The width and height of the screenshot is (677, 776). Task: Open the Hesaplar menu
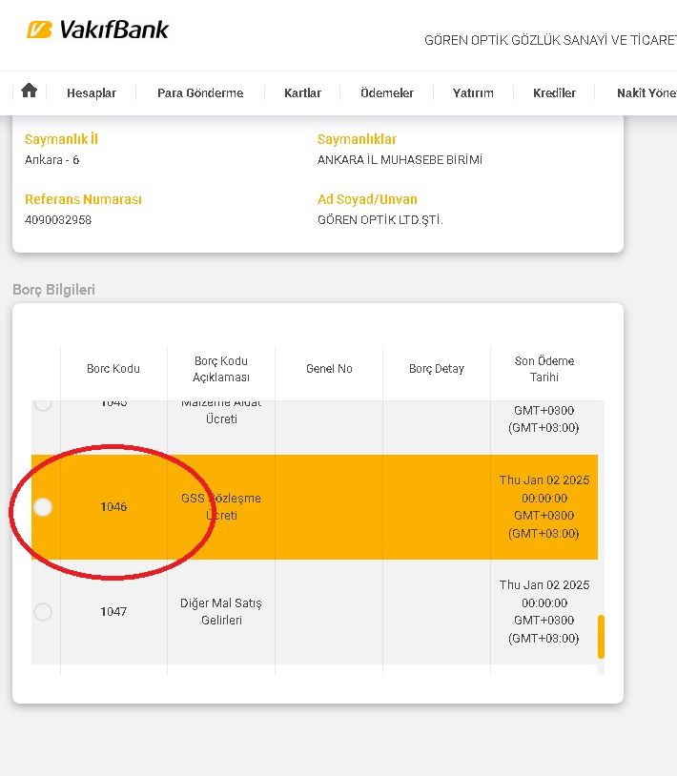tap(92, 92)
